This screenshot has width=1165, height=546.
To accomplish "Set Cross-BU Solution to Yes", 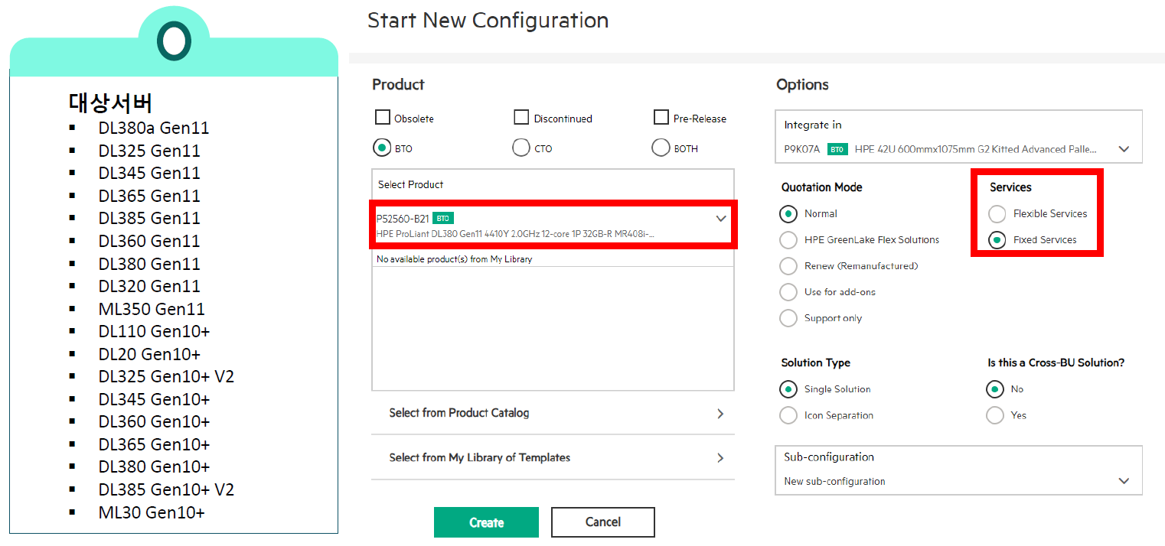I will click(x=995, y=415).
